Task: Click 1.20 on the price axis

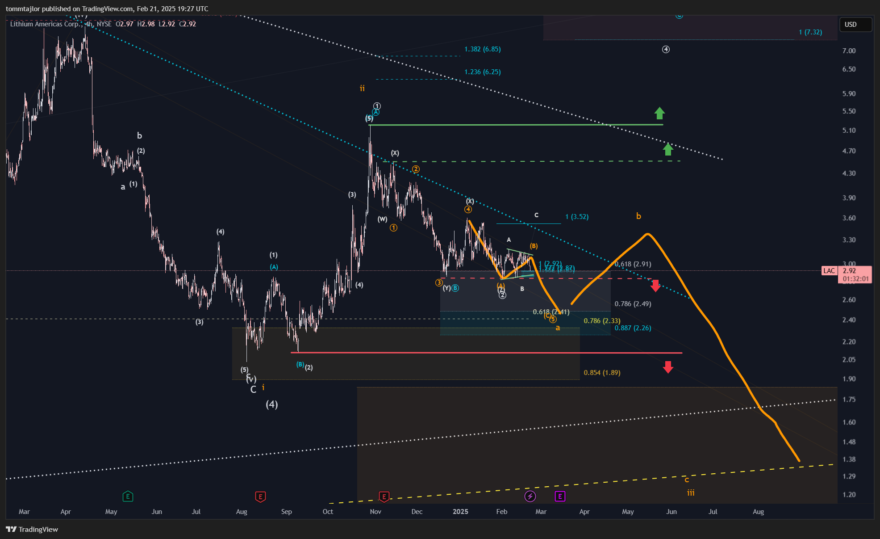Action: (x=849, y=495)
